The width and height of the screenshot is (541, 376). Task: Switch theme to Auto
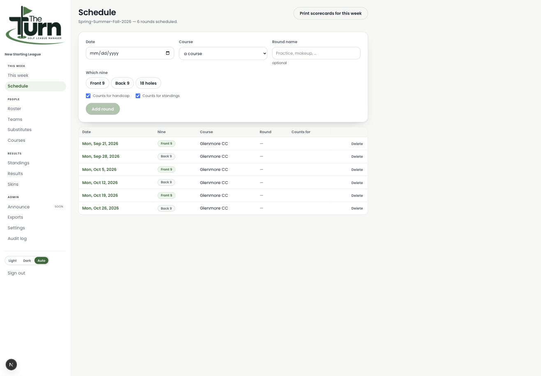(x=42, y=261)
